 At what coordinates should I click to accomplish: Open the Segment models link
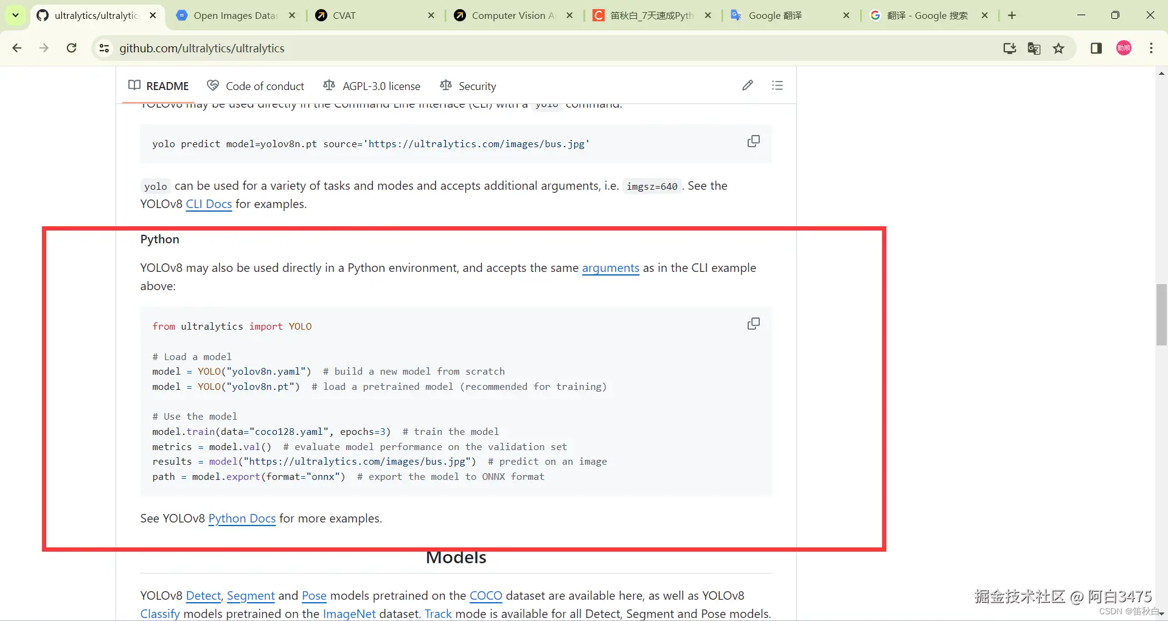click(251, 596)
